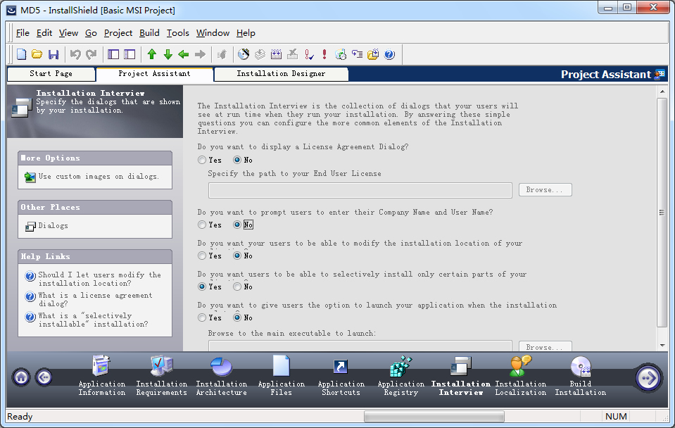This screenshot has width=675, height=428.
Task: Click the Home round button in bottom bar
Action: point(21,377)
